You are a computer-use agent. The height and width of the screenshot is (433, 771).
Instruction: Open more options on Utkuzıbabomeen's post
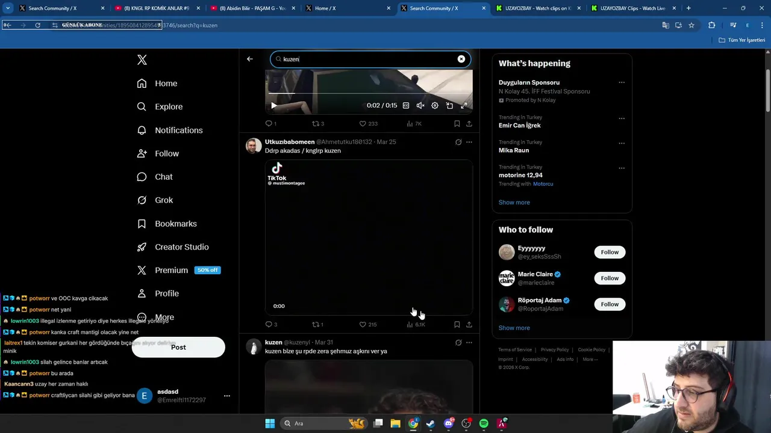tap(469, 143)
